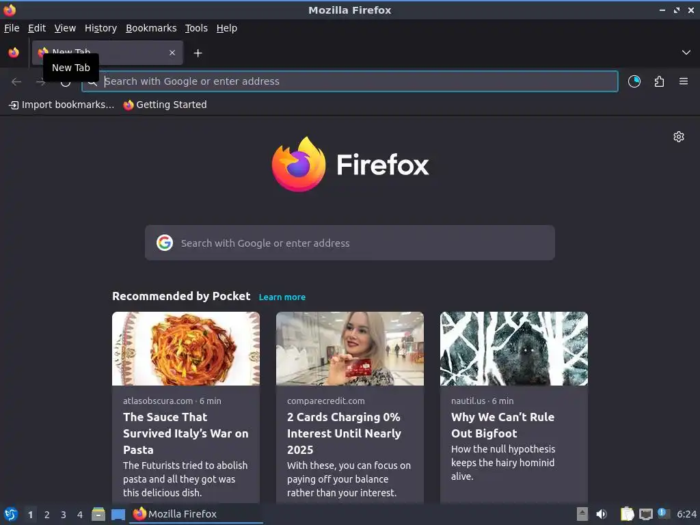The height and width of the screenshot is (525, 700).
Task: Click the Recommended by Pocket heading
Action: tap(181, 297)
